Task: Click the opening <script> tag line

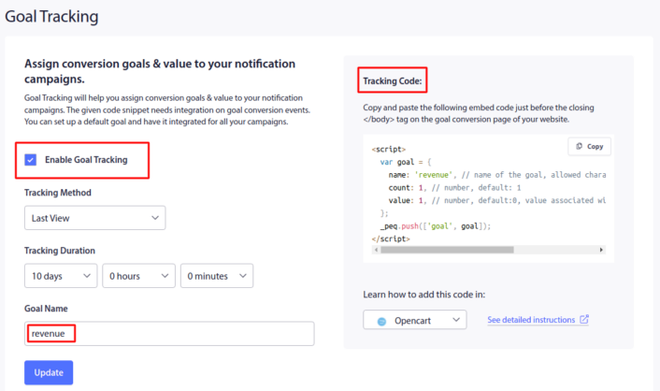Action: coord(389,149)
